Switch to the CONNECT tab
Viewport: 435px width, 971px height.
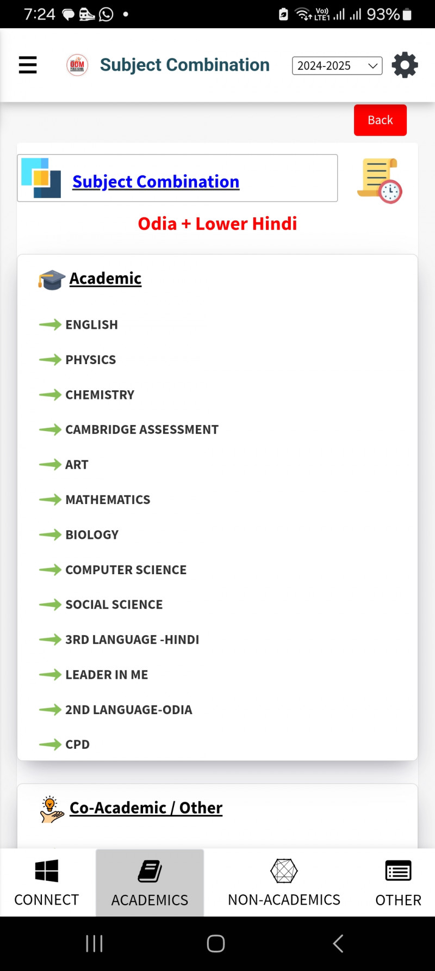point(47,882)
